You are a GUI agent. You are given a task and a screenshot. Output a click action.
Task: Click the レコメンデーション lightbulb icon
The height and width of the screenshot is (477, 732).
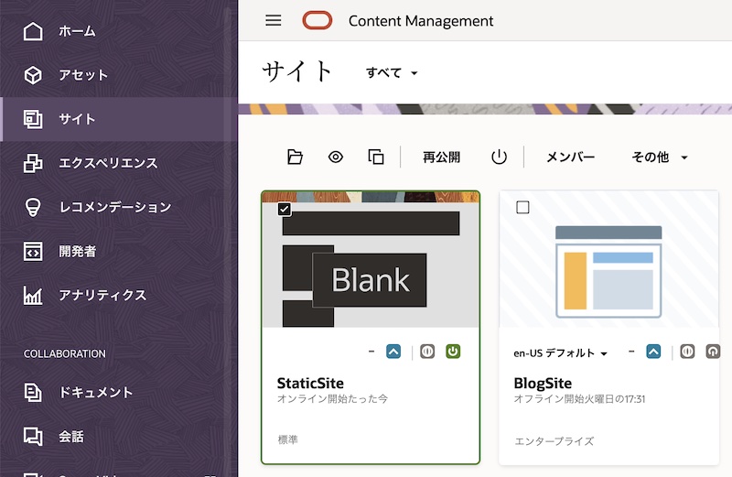(33, 207)
